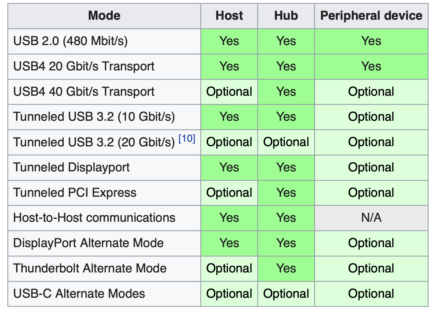Click the USB 2.0 (480 Mbit/s) row label
This screenshot has height=311, width=436.
[x=71, y=41]
